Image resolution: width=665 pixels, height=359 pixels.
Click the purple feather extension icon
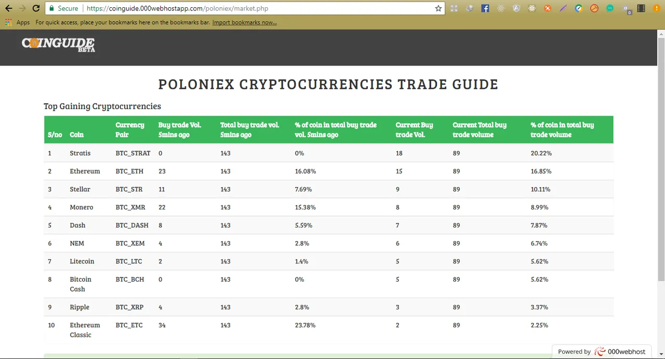tap(563, 8)
